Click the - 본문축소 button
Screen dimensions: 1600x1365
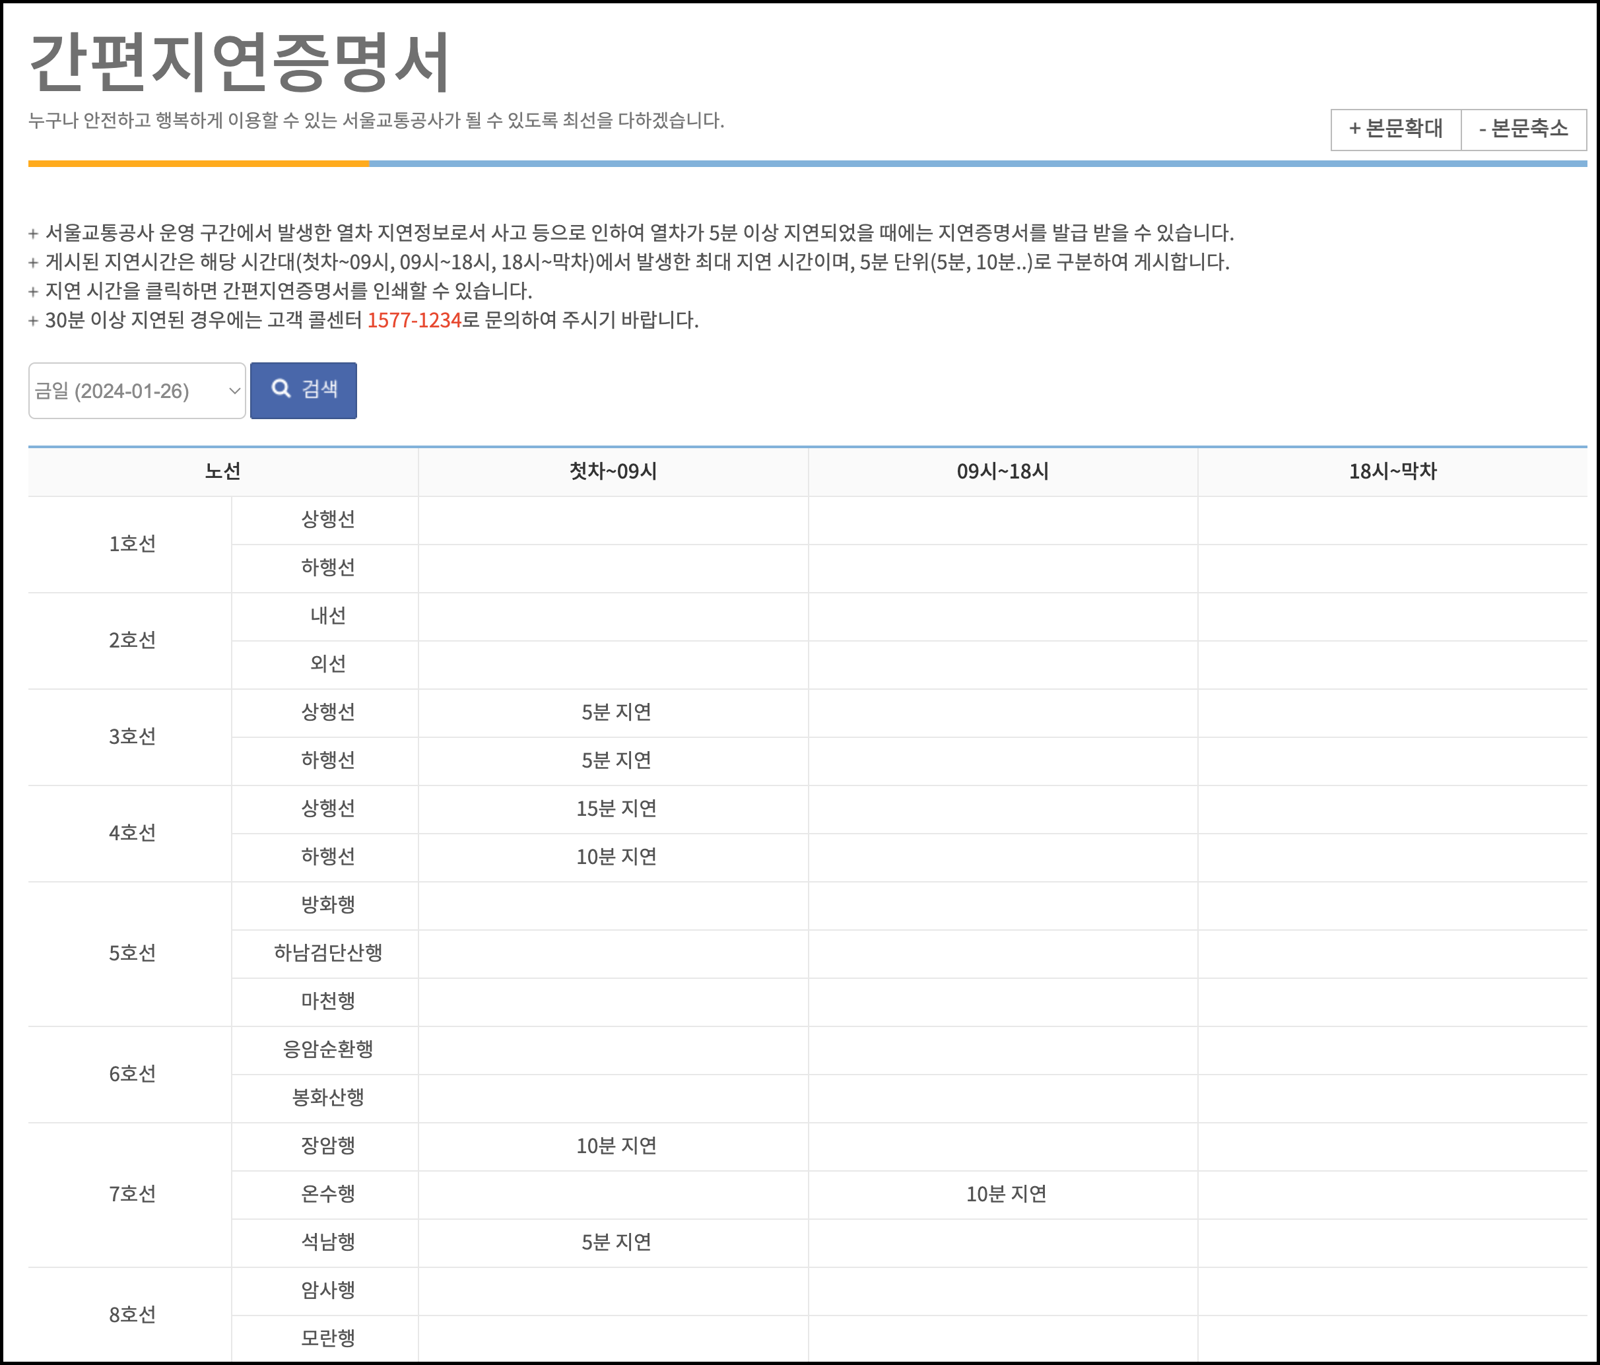(x=1523, y=129)
